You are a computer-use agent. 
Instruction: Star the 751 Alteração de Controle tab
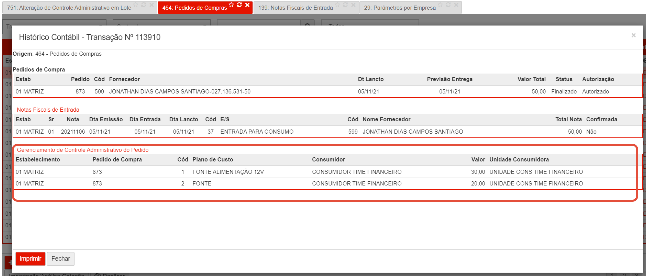[136, 5]
